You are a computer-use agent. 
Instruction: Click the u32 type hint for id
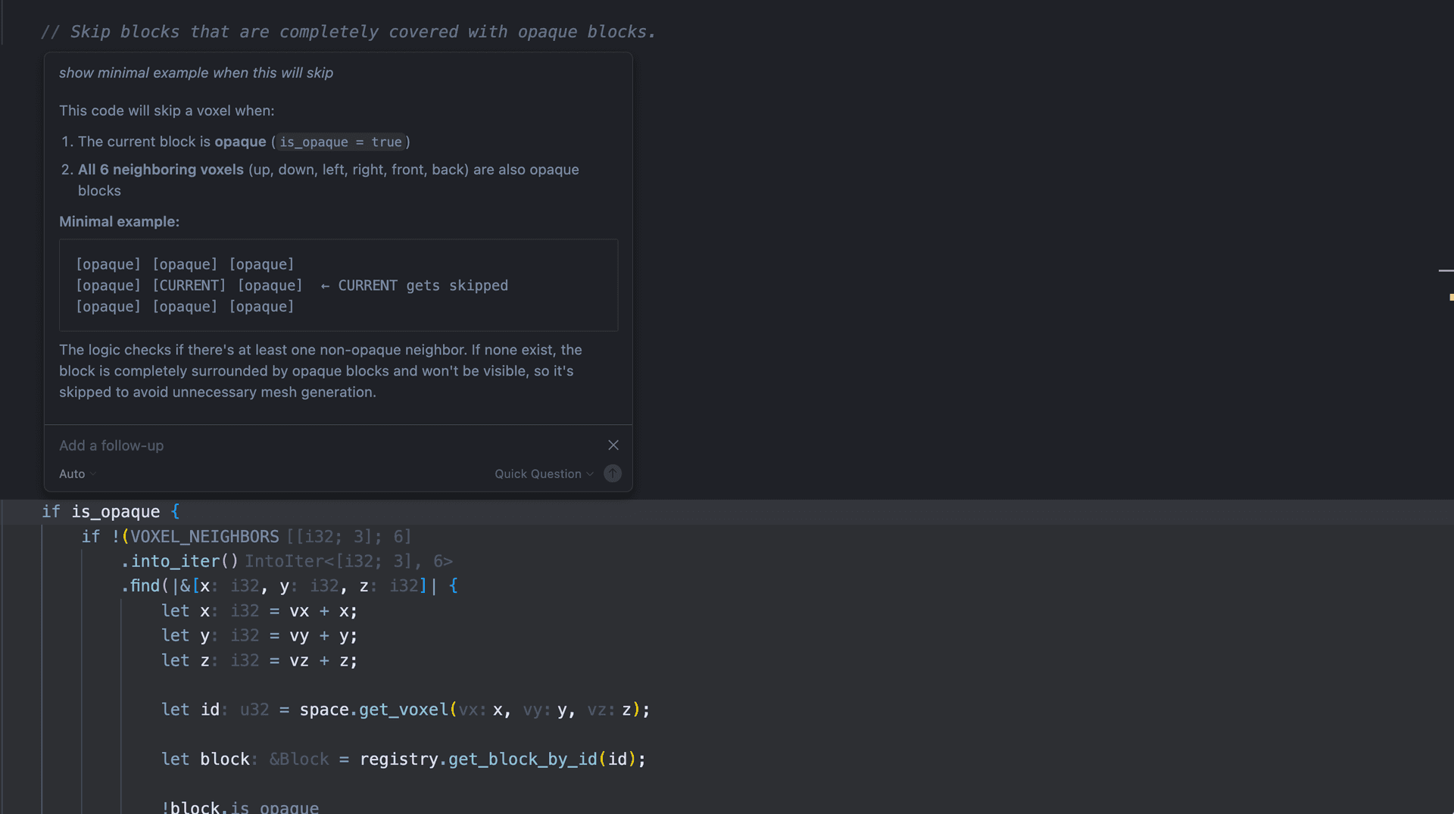tap(254, 710)
